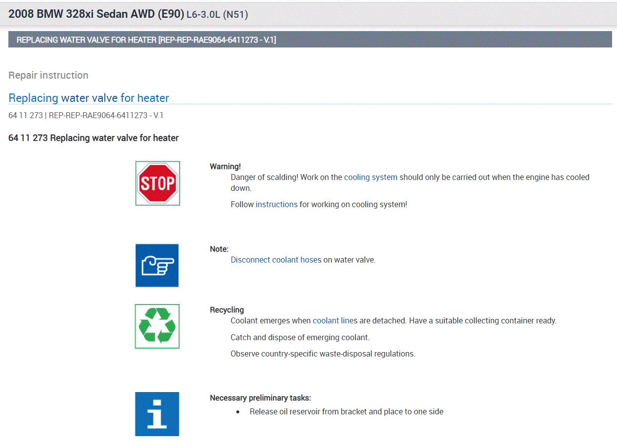The width and height of the screenshot is (617, 447).
Task: Click the "Necessary preliminary tasks:" heading
Action: click(x=260, y=398)
